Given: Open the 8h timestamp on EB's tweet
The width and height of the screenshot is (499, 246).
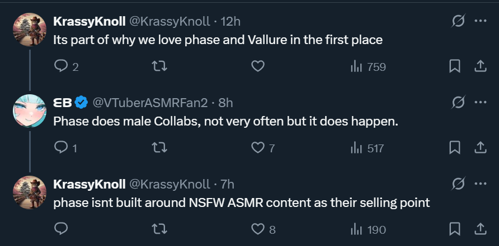Looking at the screenshot, I should tap(225, 103).
